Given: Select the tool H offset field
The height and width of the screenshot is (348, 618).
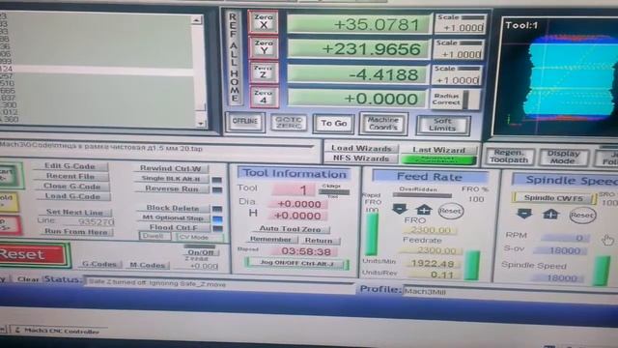Looking at the screenshot, I should 298,216.
